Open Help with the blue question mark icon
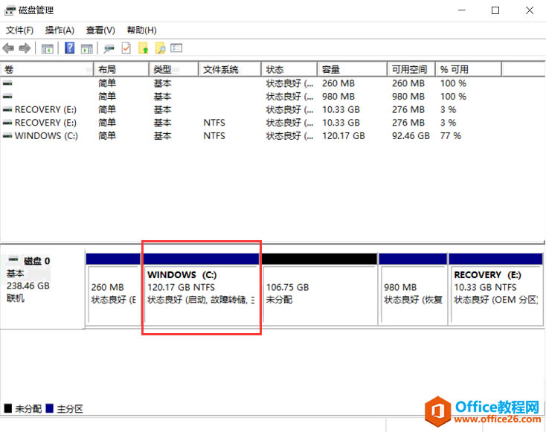Viewport: 546px width, 432px height. [70, 48]
